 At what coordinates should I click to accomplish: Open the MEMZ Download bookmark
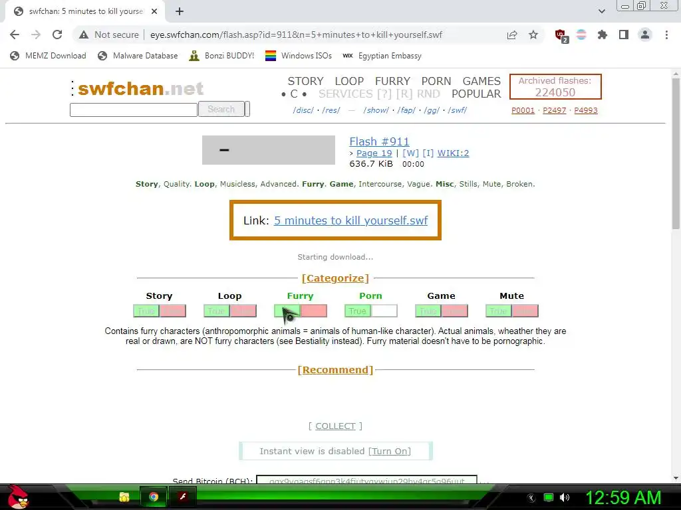click(x=48, y=56)
